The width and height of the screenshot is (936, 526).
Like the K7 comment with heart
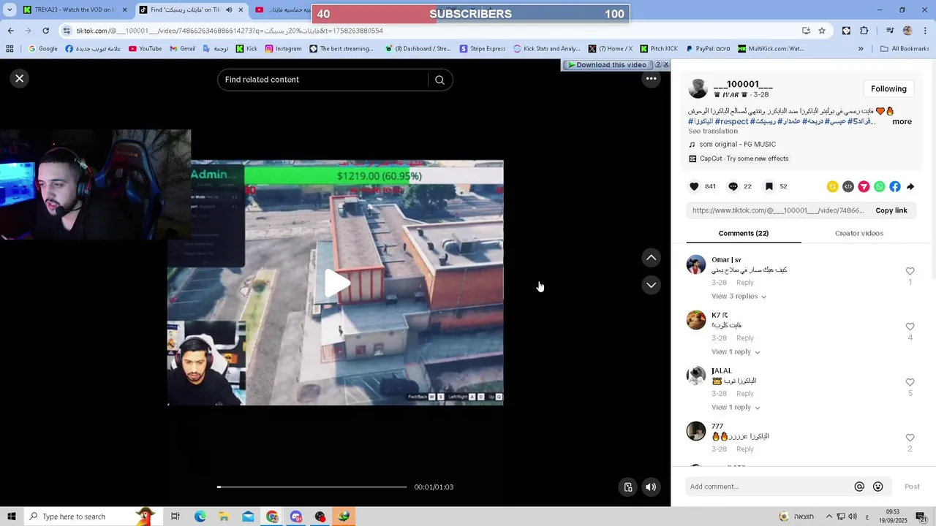point(910,327)
